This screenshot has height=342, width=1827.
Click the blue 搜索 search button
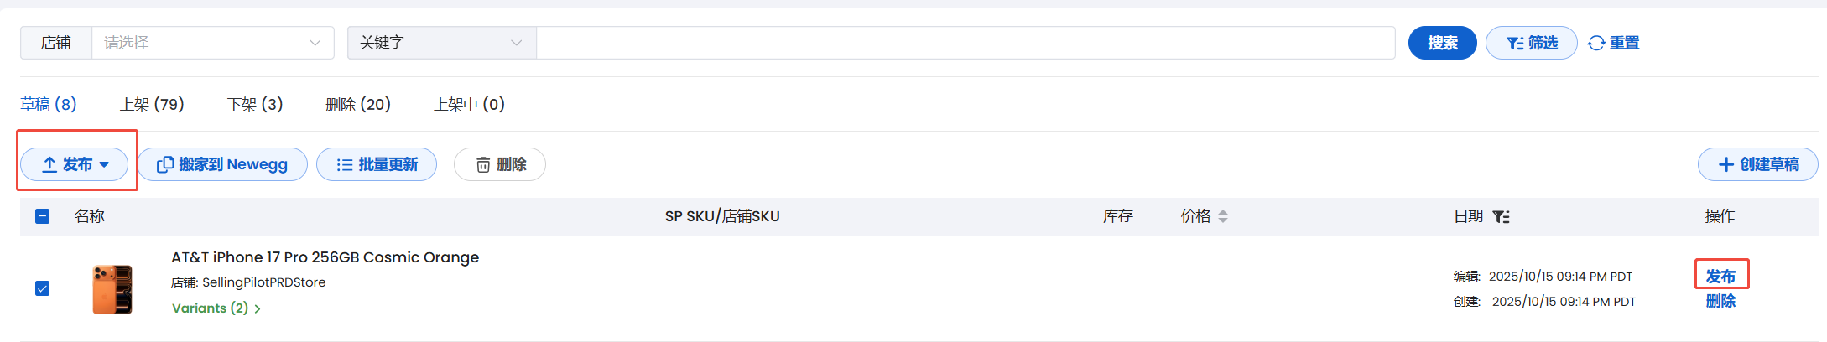coord(1442,43)
